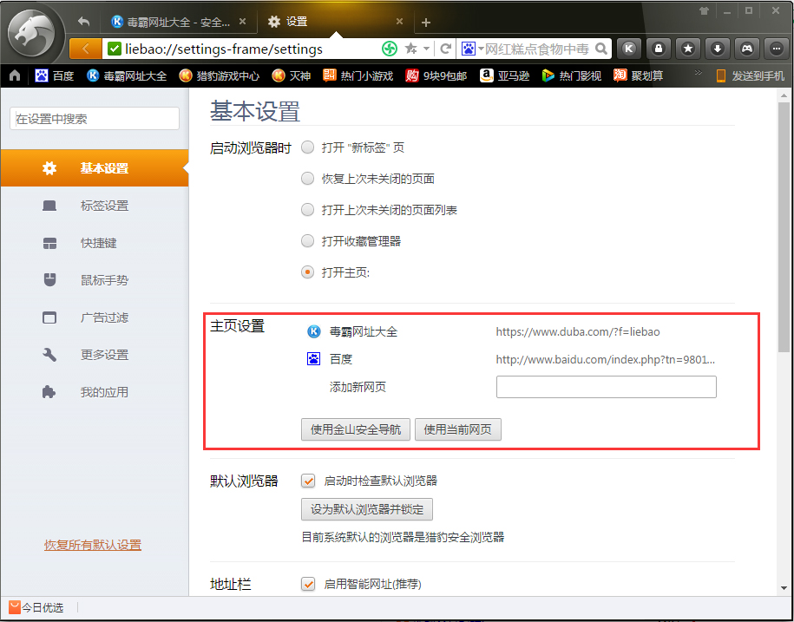Open the security lock icon on toolbar
This screenshot has width=794, height=622.
tap(658, 49)
